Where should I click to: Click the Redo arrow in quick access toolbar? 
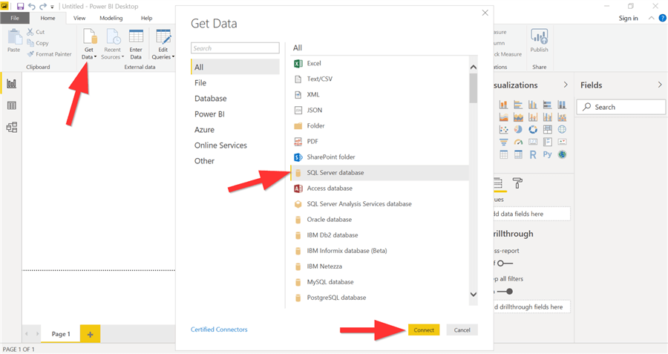pyautogui.click(x=42, y=7)
